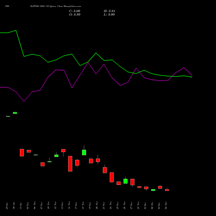
Task: Select the 29 Oct date label
Action: [x=7, y=206]
